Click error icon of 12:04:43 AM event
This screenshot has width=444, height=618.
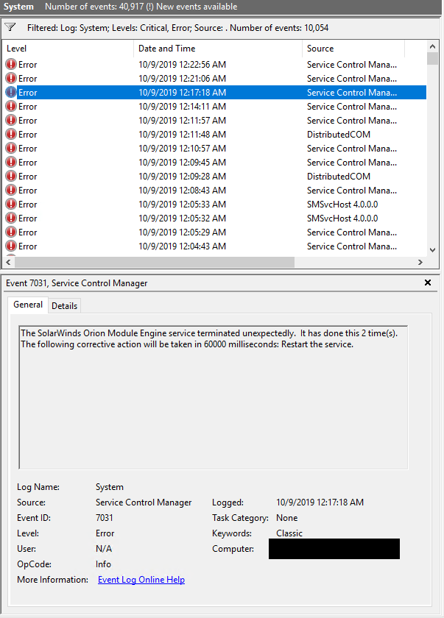click(10, 246)
